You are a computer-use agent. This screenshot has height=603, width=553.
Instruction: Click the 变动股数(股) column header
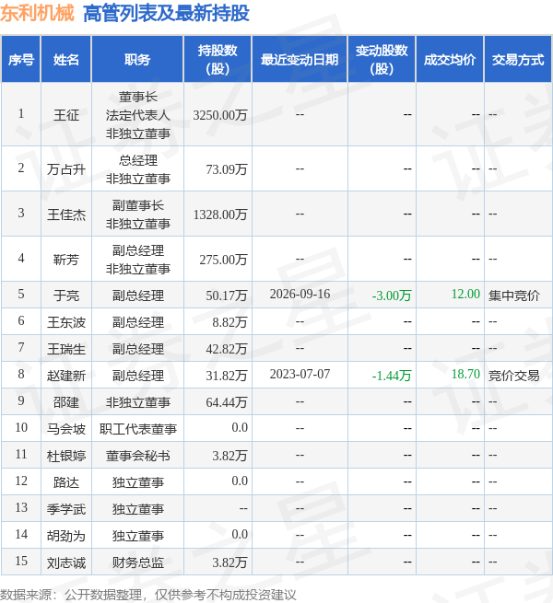(x=382, y=59)
